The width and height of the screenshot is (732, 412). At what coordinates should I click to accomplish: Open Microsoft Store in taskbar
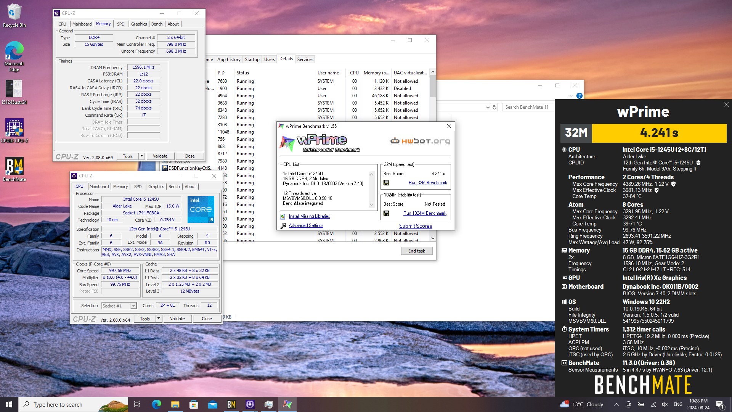click(x=194, y=404)
